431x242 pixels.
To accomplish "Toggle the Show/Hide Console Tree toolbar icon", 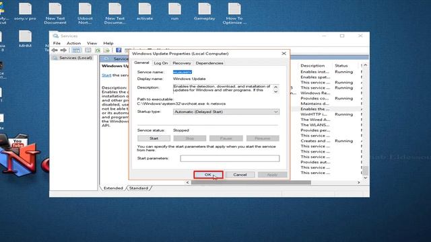I will [x=76, y=50].
